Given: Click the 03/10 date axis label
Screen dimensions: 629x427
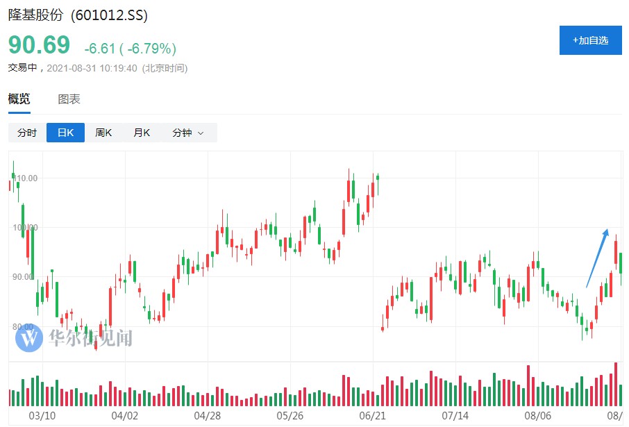Looking at the screenshot, I should tap(42, 416).
